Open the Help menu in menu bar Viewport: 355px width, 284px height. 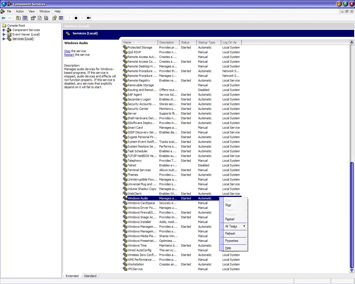[57, 11]
